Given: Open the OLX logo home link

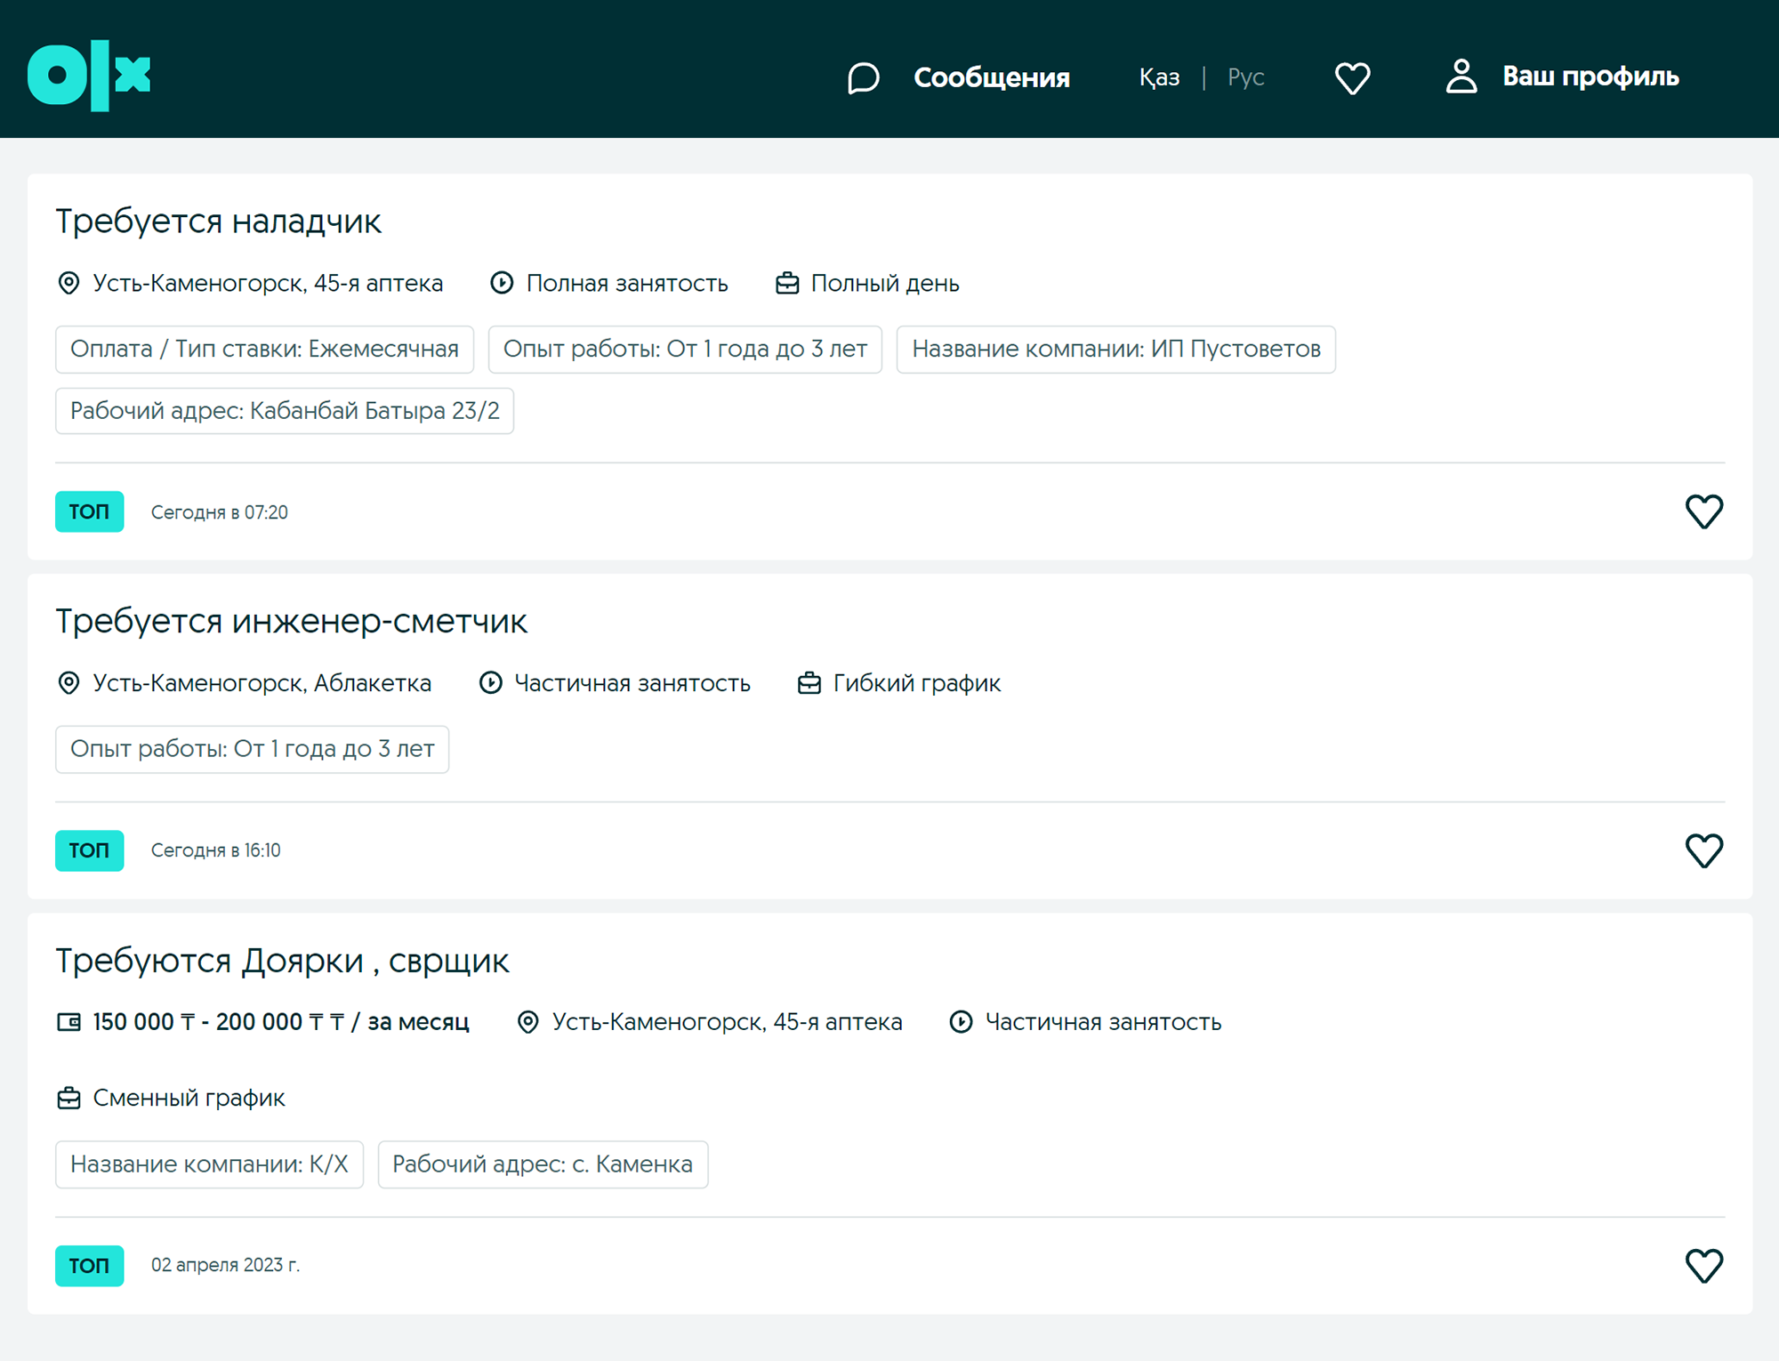Looking at the screenshot, I should 89,76.
